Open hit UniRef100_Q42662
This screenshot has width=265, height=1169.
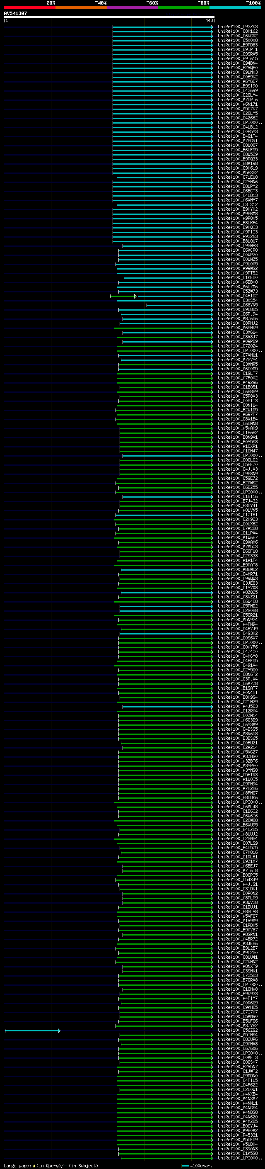(x=238, y=118)
